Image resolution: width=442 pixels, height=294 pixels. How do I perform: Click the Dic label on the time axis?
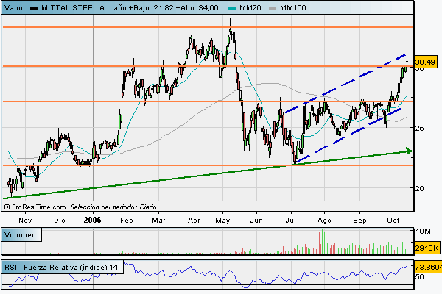click(59, 220)
